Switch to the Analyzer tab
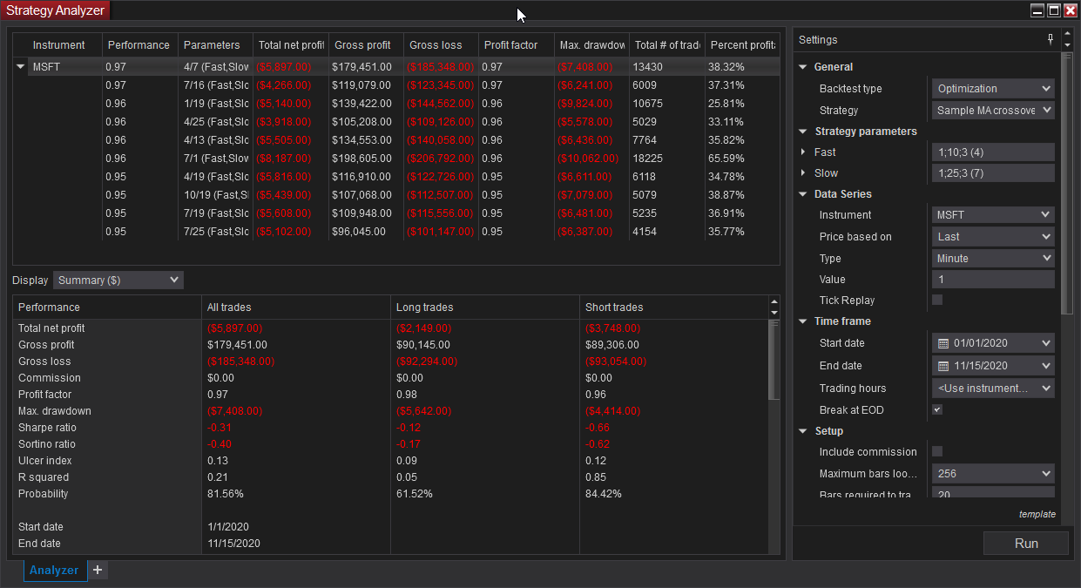 pyautogui.click(x=54, y=571)
